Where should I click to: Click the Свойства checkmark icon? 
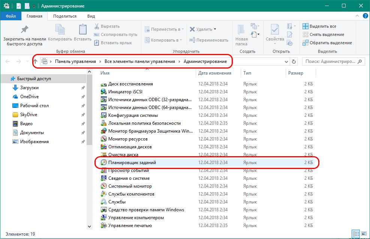pyautogui.click(x=275, y=30)
